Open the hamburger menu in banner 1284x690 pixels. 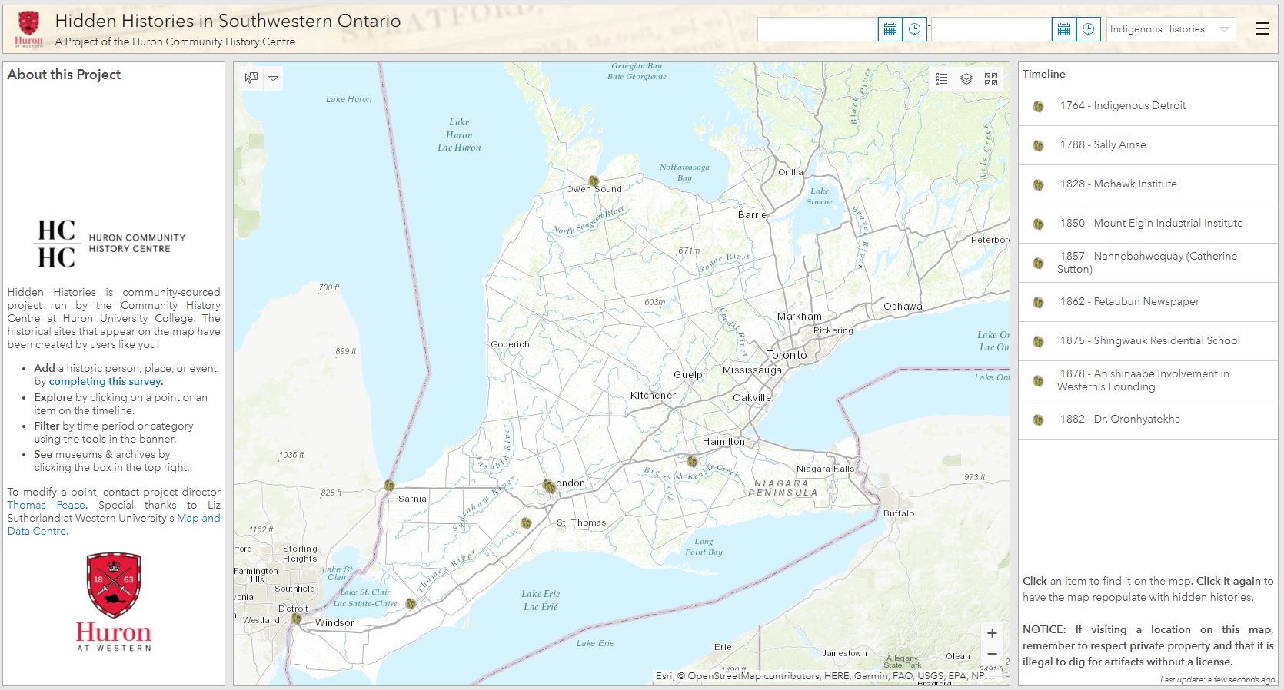pos(1262,28)
